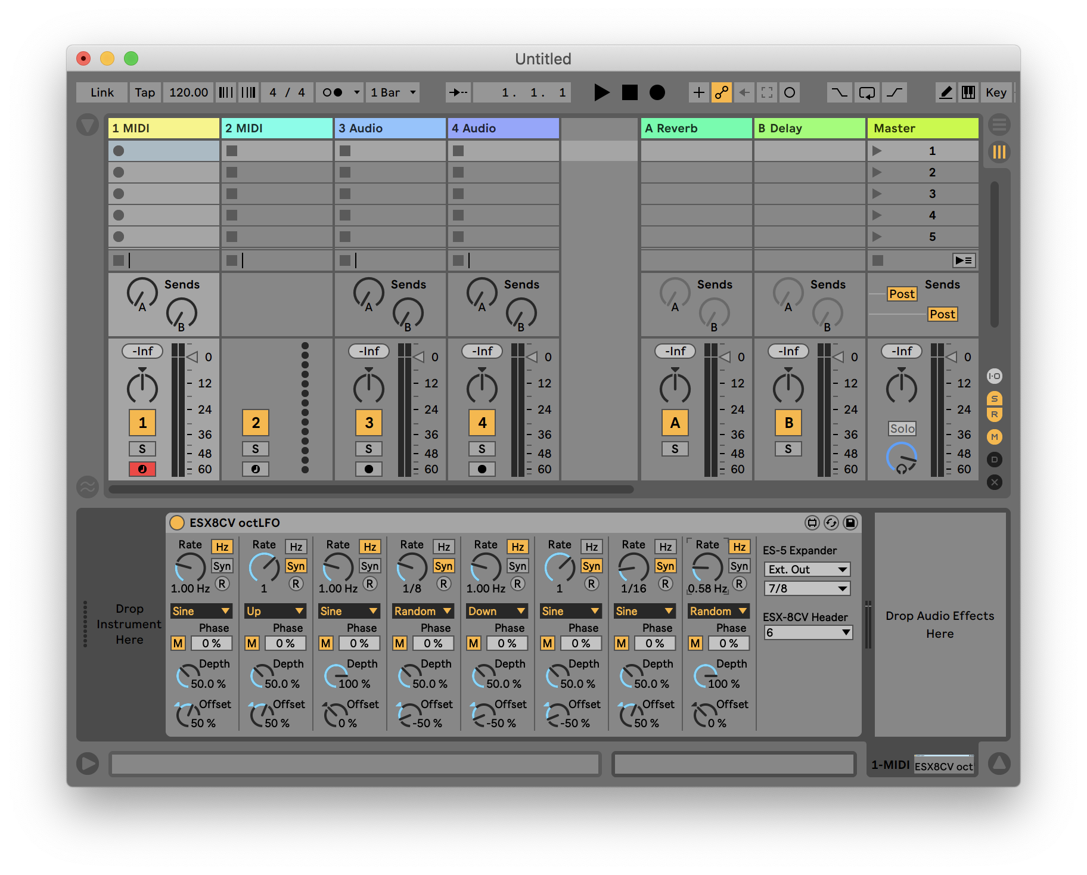Click the Play button in transport
Image resolution: width=1087 pixels, height=875 pixels.
click(601, 92)
